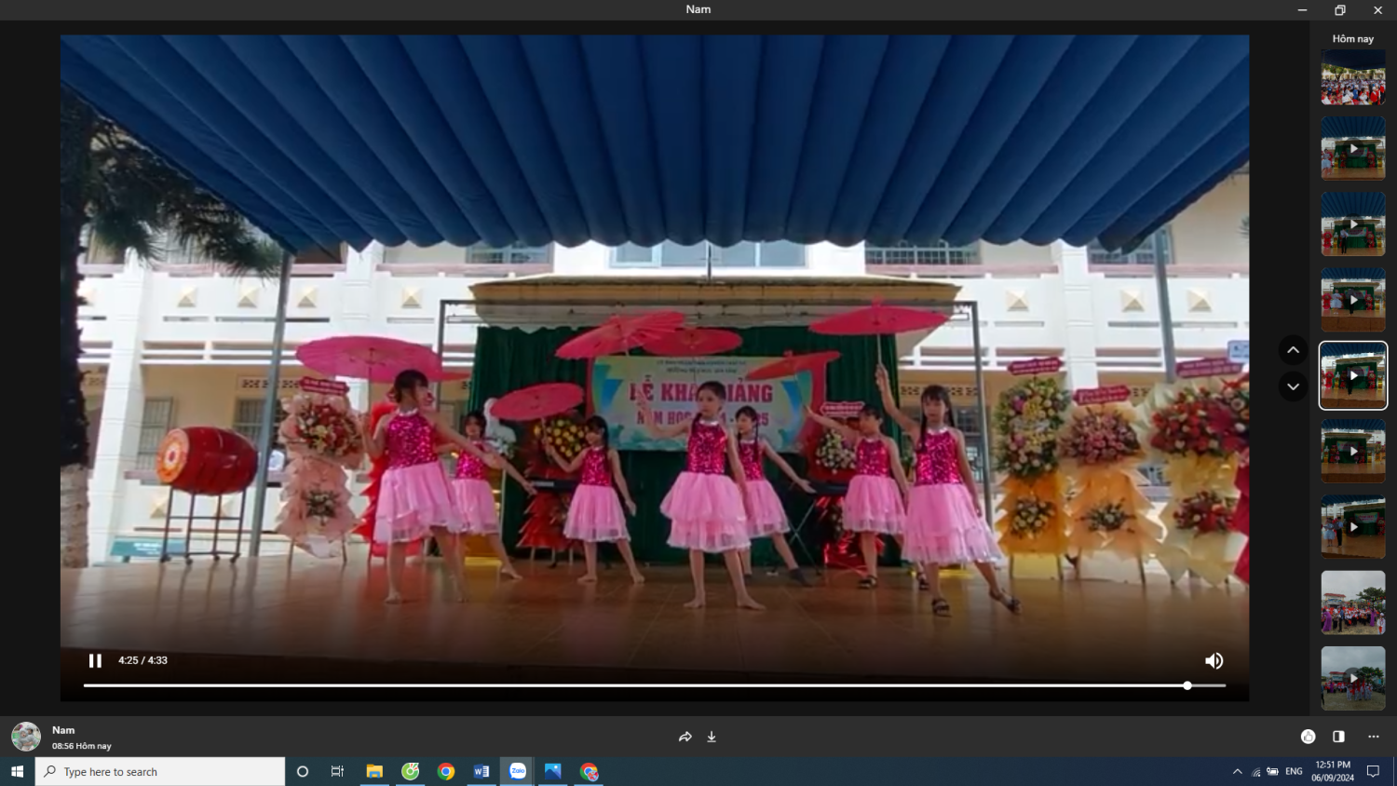Seek on the video progress bar
The width and height of the screenshot is (1397, 786).
(x=652, y=685)
